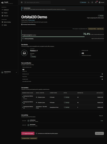Switch theme with the moon icon

89,3
